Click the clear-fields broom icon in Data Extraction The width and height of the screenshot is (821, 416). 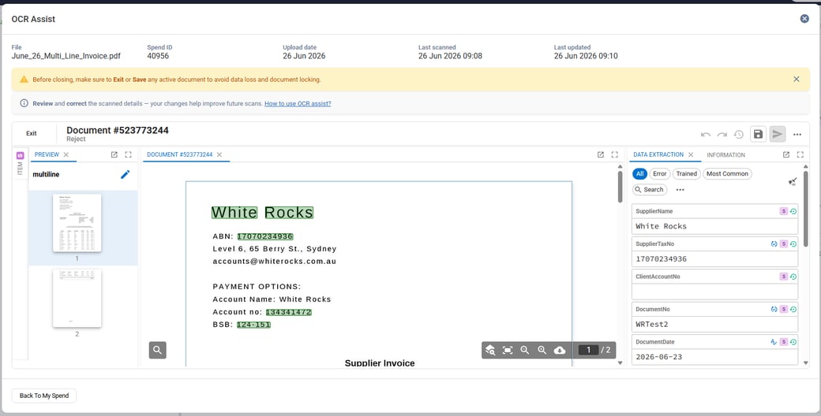pyautogui.click(x=793, y=181)
